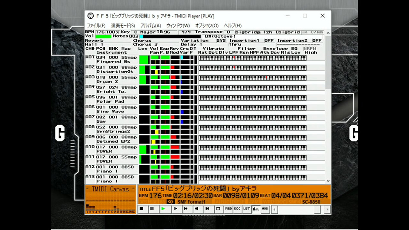
Task: Click the window rectangle toolbar icon
Action: 218,209
